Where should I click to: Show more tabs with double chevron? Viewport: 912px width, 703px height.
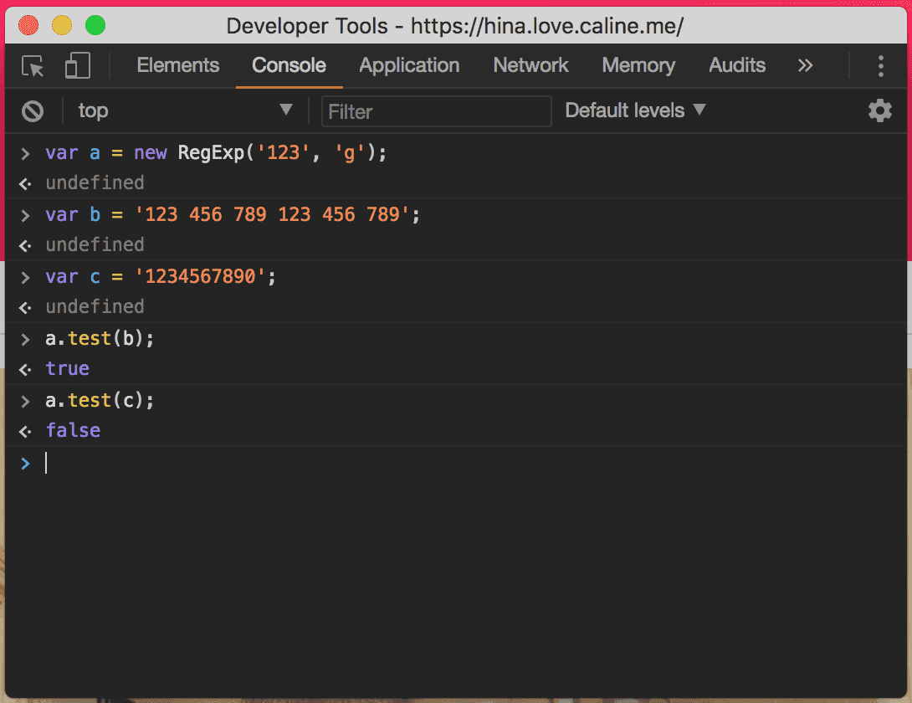(805, 66)
